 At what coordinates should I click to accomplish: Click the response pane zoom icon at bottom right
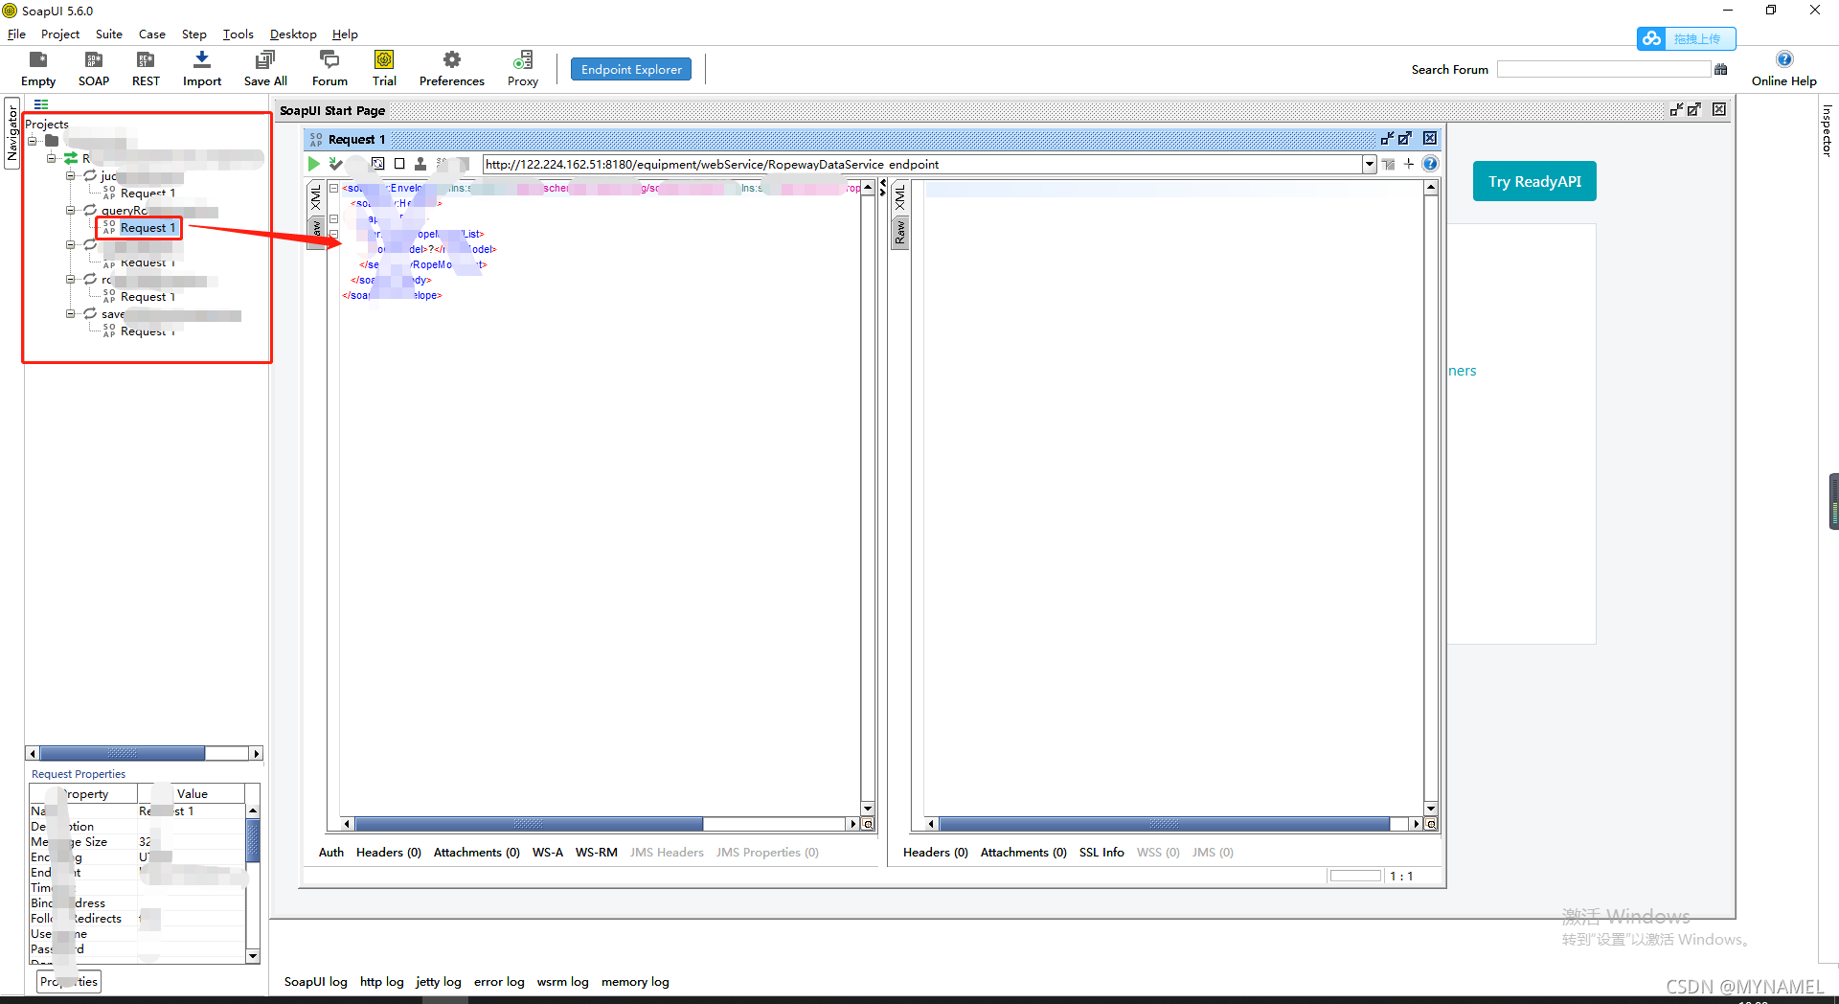point(1431,824)
